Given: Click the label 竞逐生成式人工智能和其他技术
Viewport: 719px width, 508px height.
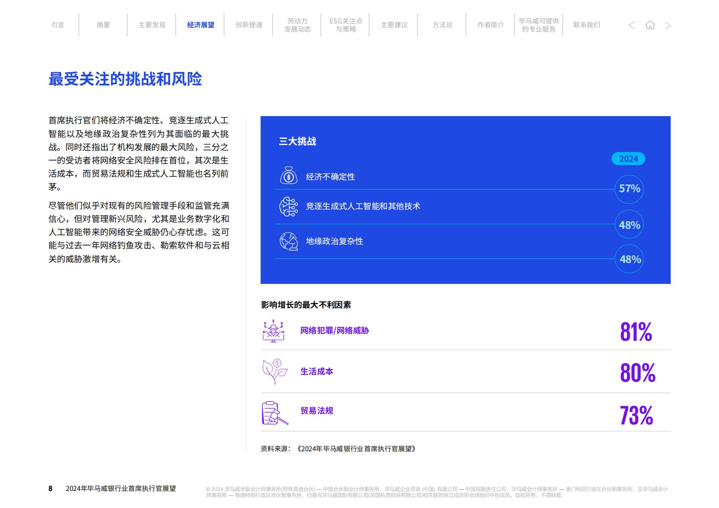Looking at the screenshot, I should [363, 206].
